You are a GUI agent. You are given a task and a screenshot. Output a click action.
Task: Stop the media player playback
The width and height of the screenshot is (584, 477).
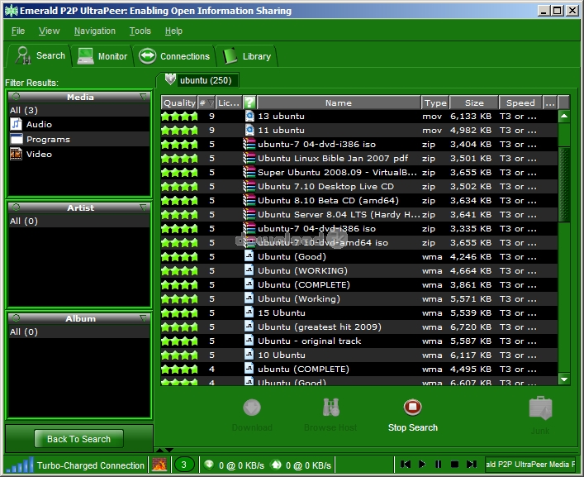[x=454, y=465]
